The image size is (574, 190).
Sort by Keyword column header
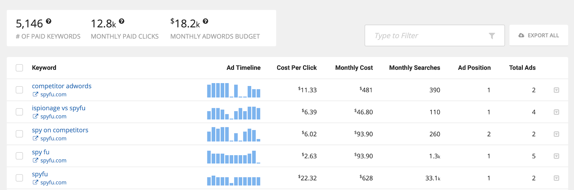(x=44, y=68)
